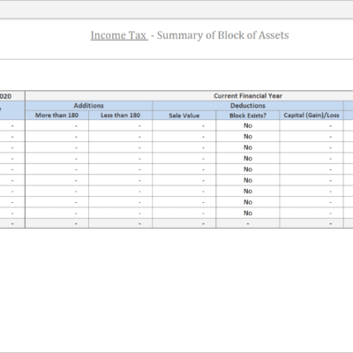This screenshot has width=353, height=353.
Task: Select the "More than 180" column header
Action: [56, 116]
